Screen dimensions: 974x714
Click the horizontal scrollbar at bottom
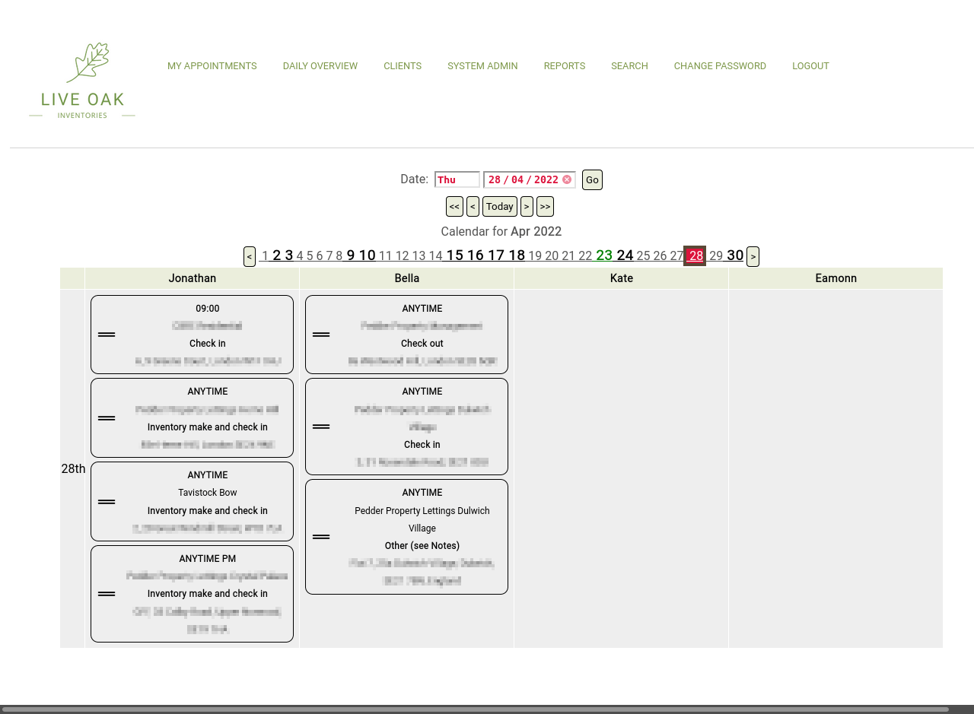tap(476, 709)
